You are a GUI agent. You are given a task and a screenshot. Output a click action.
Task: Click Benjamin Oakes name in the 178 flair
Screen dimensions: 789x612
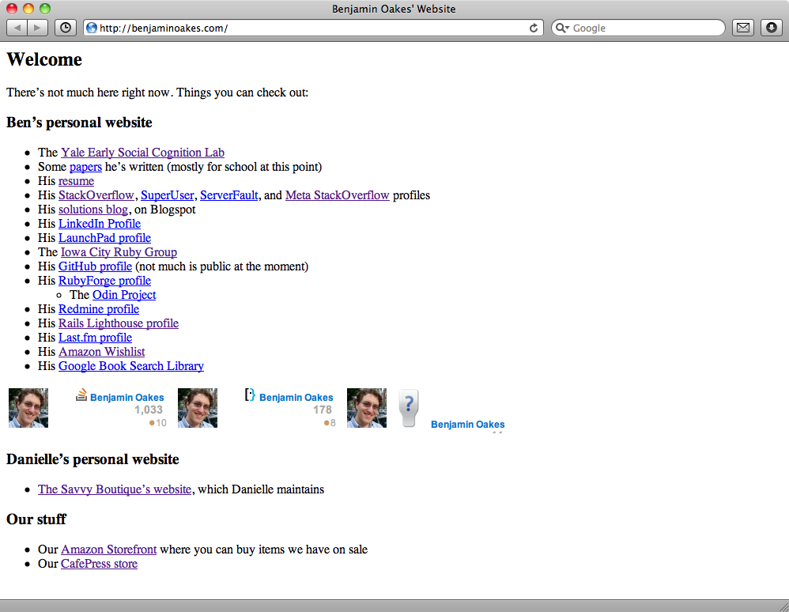(296, 398)
